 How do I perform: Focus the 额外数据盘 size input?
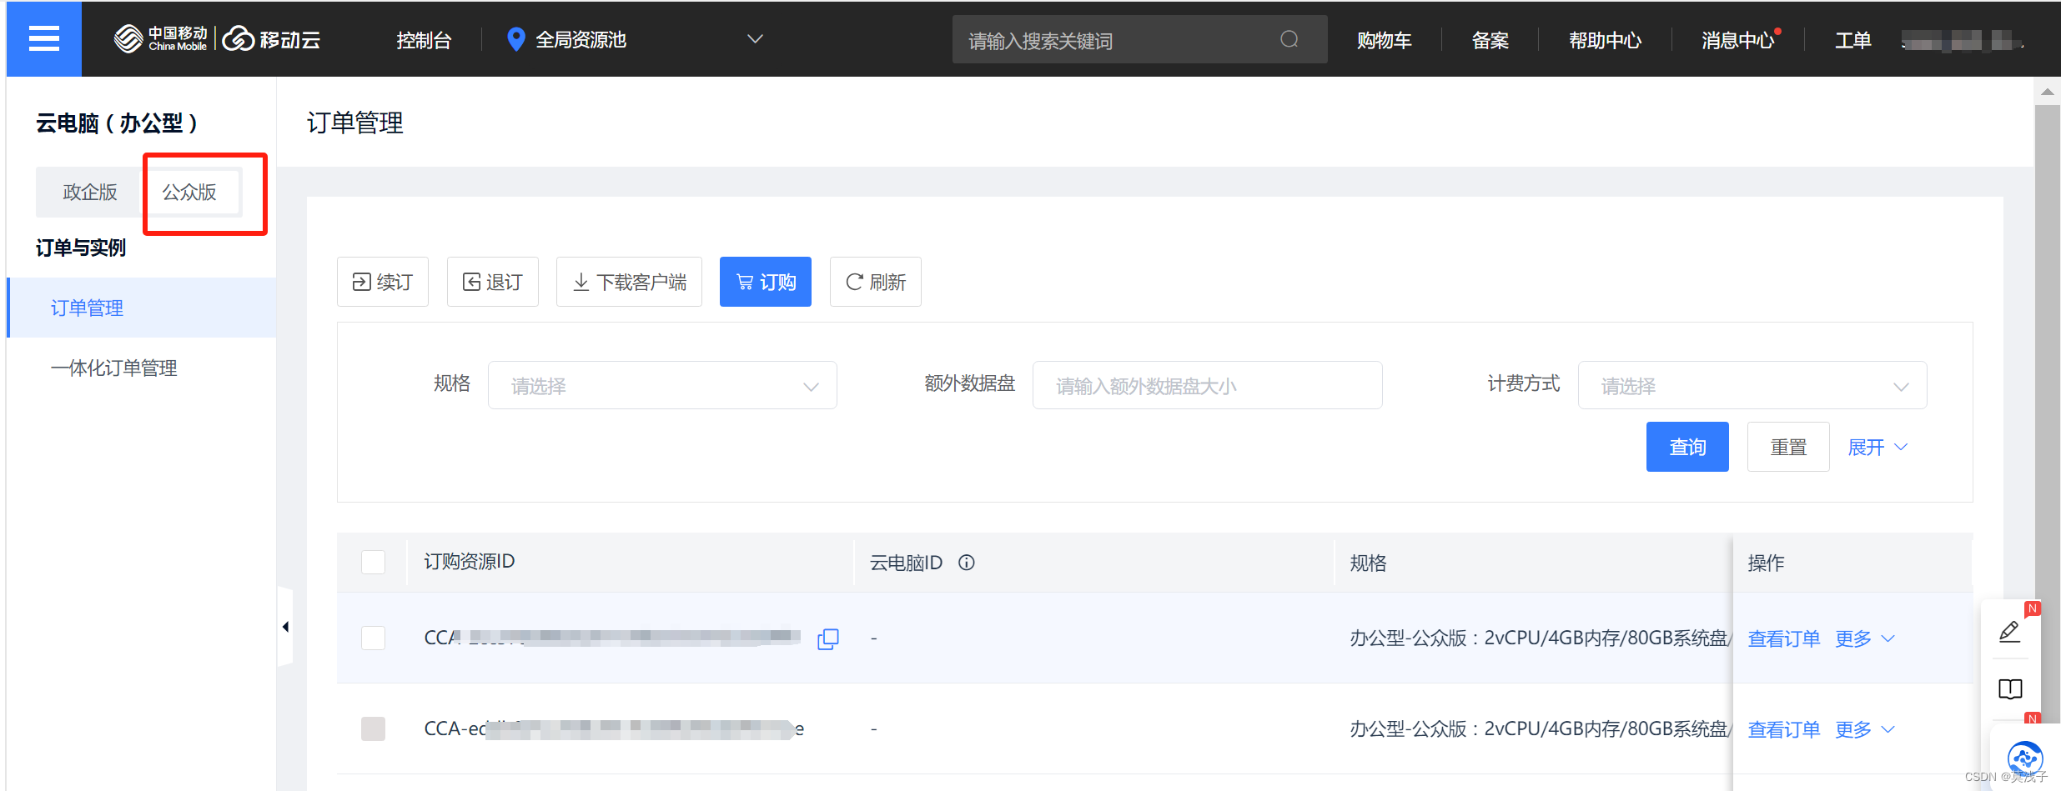(1207, 385)
